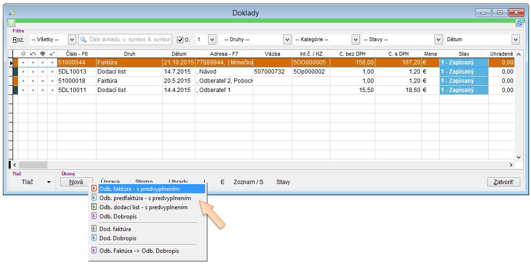Click the checkmark column header icon
This screenshot has width=531, height=264.
52,54
